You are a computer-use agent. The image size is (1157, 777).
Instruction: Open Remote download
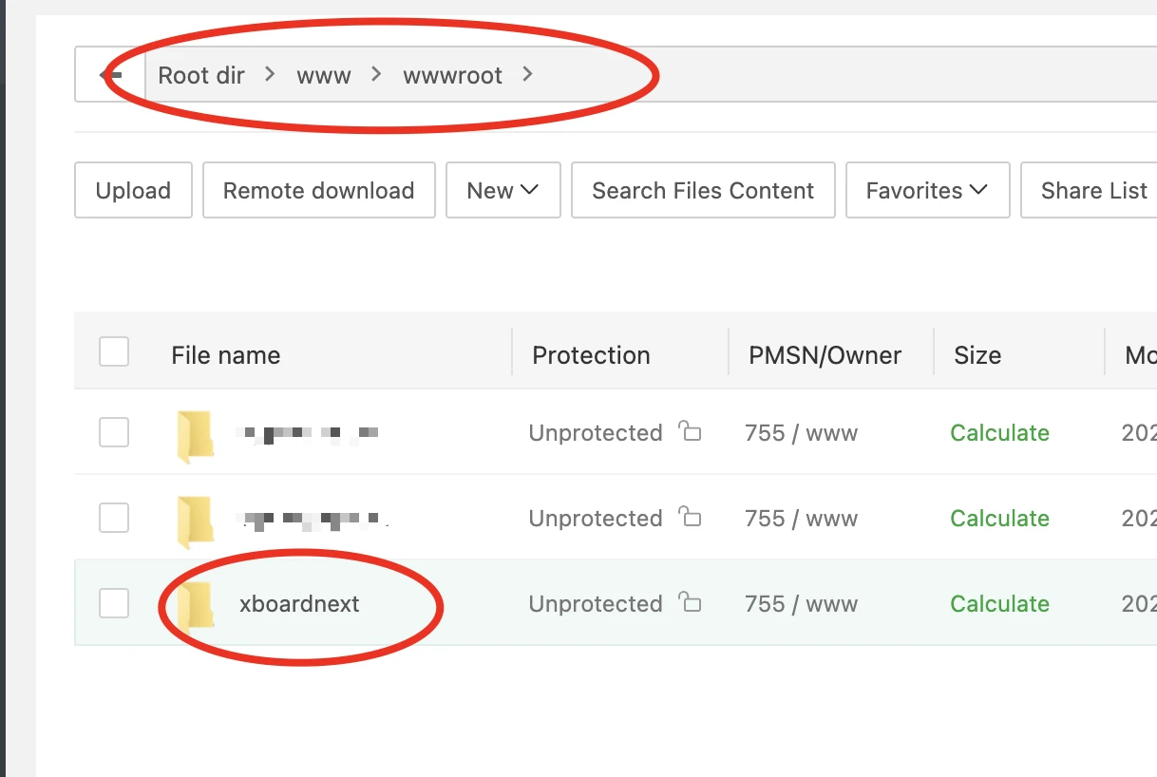click(318, 190)
